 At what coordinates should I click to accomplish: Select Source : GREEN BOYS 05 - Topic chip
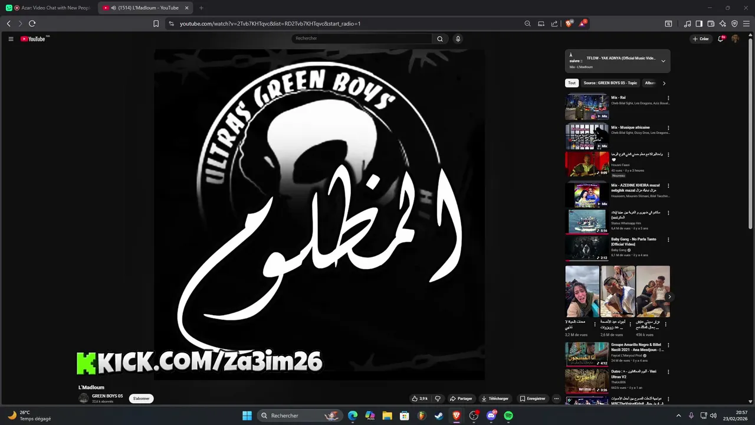(610, 83)
